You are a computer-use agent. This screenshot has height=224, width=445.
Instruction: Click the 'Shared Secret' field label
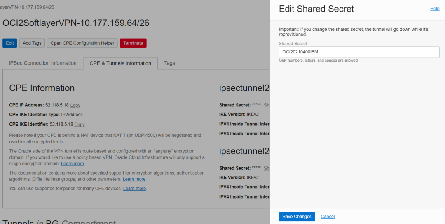click(293, 44)
